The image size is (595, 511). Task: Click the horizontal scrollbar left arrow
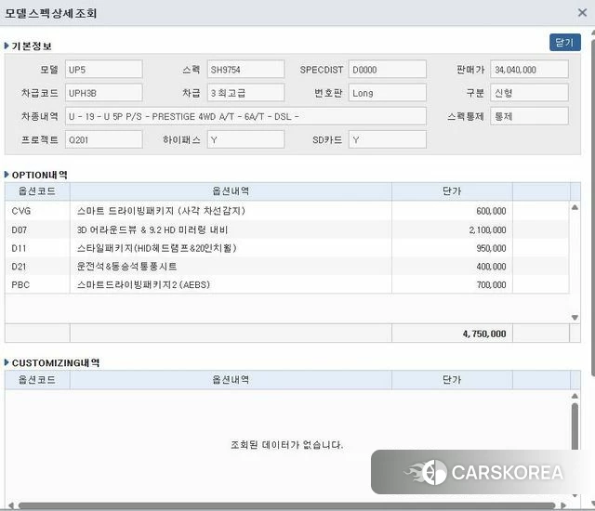point(10,505)
